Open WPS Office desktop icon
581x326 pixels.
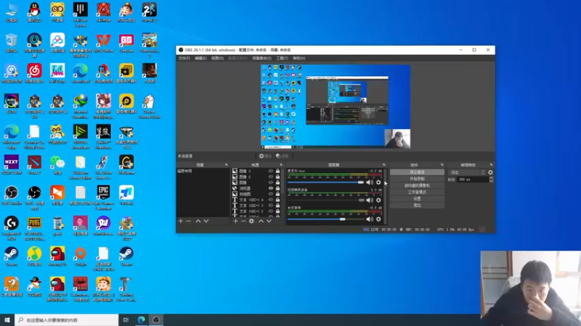(103, 43)
